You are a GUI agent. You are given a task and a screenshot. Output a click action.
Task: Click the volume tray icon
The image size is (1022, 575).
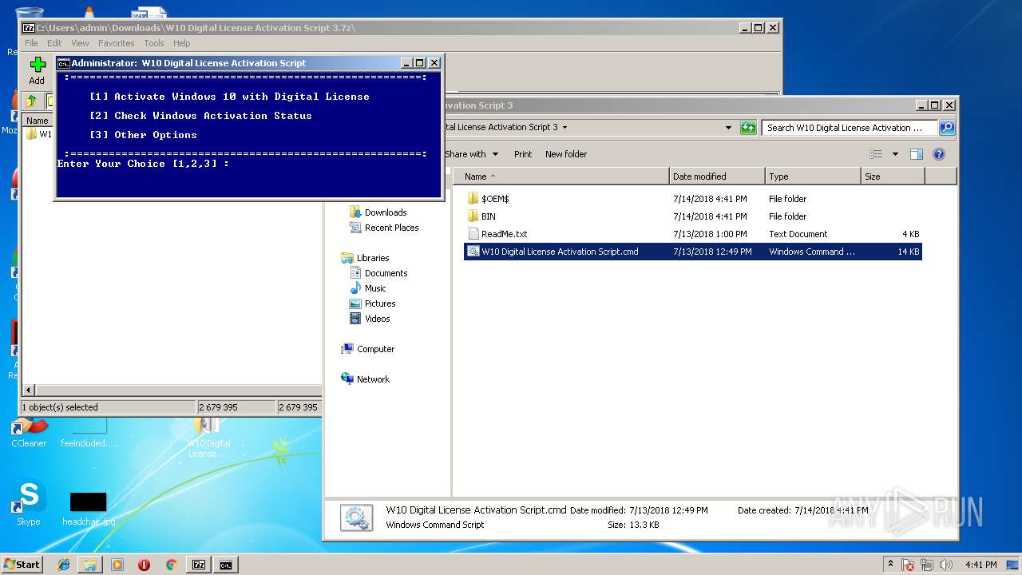coord(946,565)
